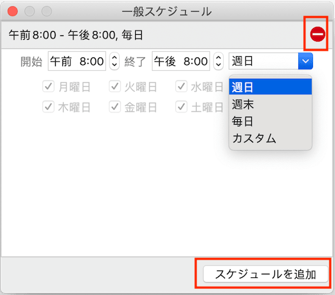Select schedule row 午前8:00 - 午後8:00, 毎日

point(167,35)
